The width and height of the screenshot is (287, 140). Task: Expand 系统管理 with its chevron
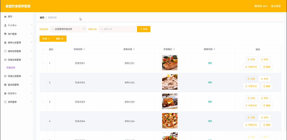coord(31,101)
